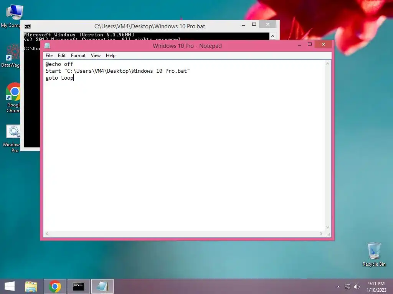
Task: Select the DataWag desktop shortcut
Action: pyautogui.click(x=10, y=56)
